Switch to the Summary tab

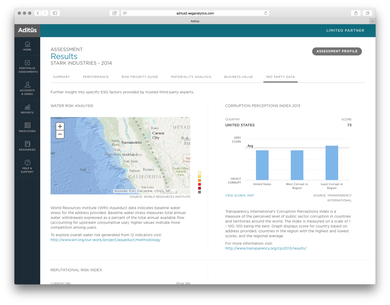pos(61,77)
